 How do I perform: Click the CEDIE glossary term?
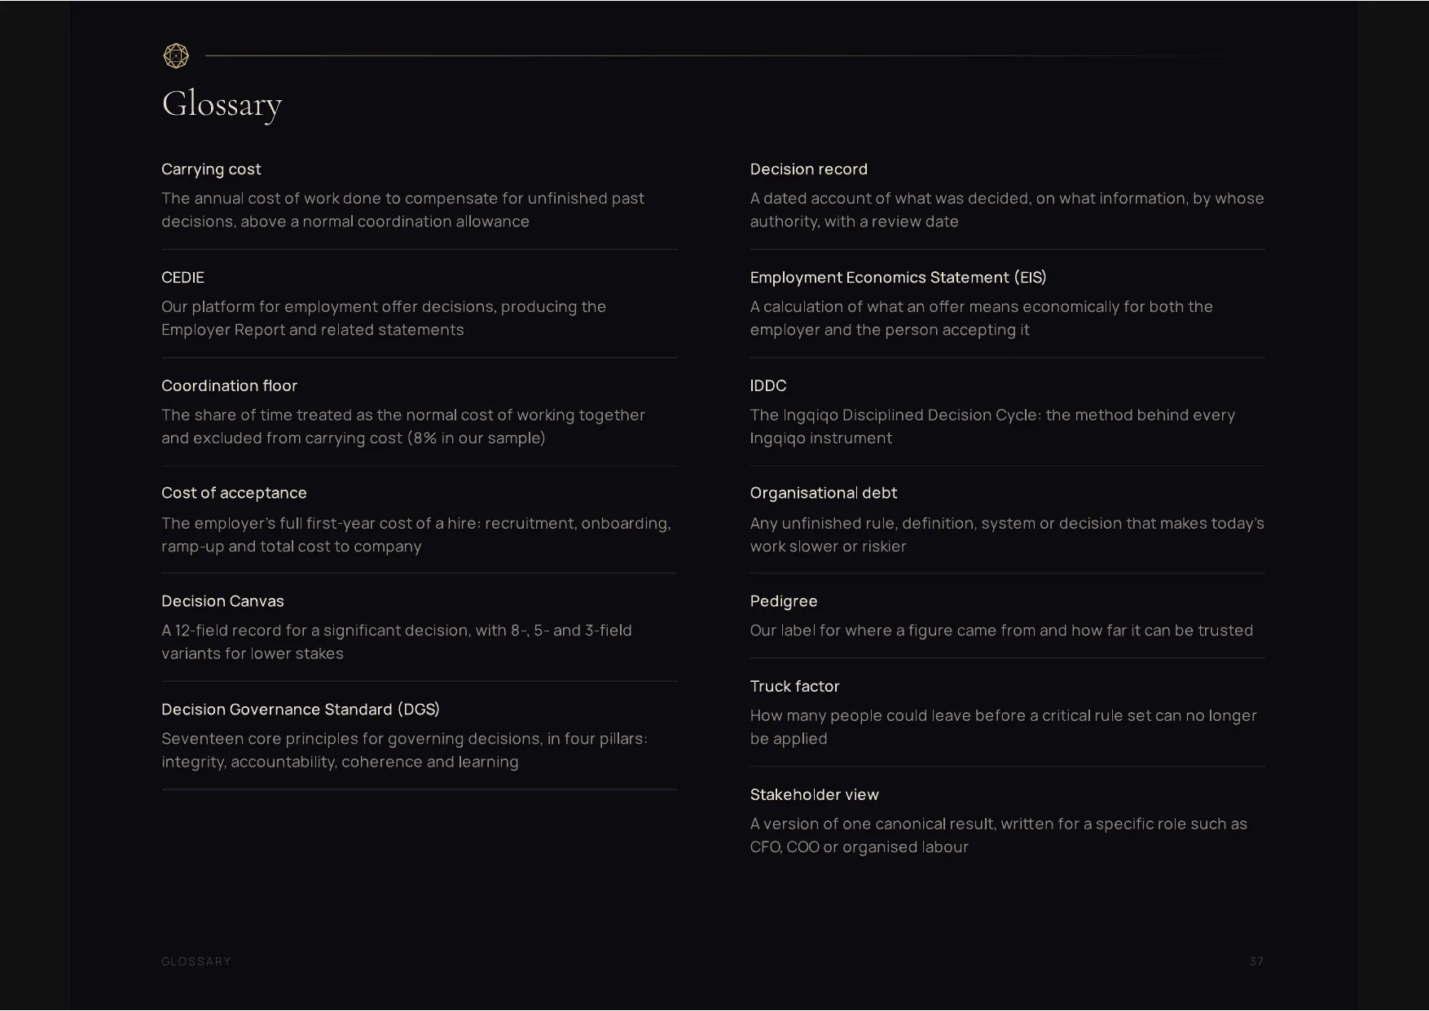182,278
